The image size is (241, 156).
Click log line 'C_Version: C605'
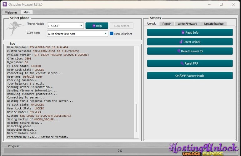click(19, 58)
